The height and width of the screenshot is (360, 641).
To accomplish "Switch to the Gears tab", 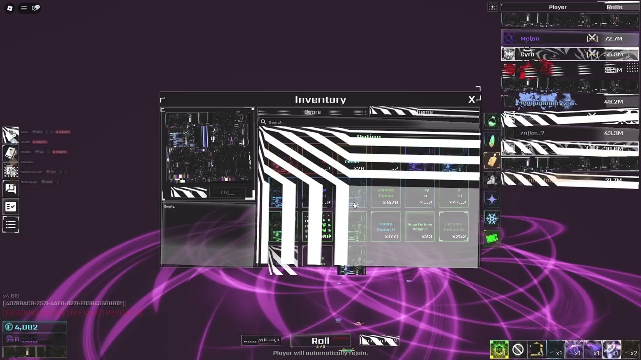I will pyautogui.click(x=312, y=112).
